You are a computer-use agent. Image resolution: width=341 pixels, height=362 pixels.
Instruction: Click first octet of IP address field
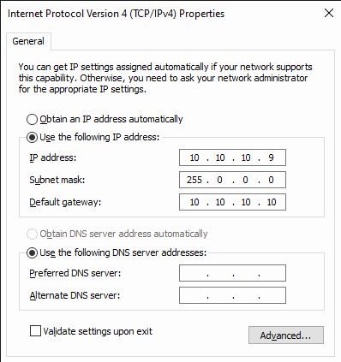tap(194, 157)
